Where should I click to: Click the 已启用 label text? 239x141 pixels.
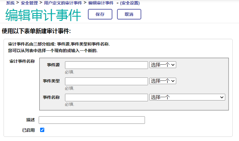tap(28, 130)
